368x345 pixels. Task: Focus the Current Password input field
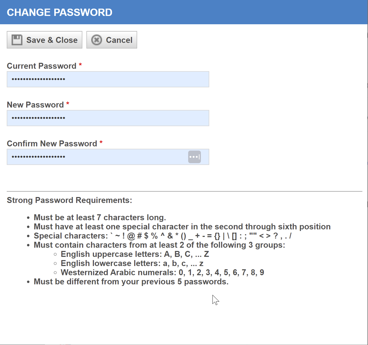[108, 79]
